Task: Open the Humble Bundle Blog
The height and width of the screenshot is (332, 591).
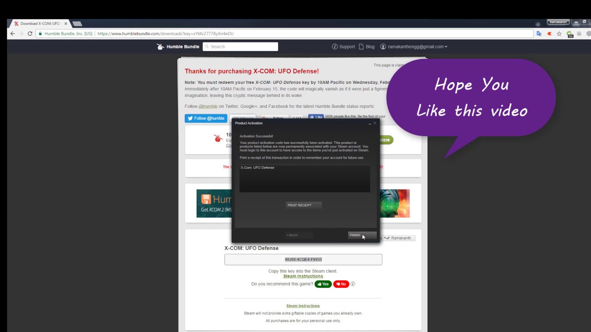Action: coord(367,47)
